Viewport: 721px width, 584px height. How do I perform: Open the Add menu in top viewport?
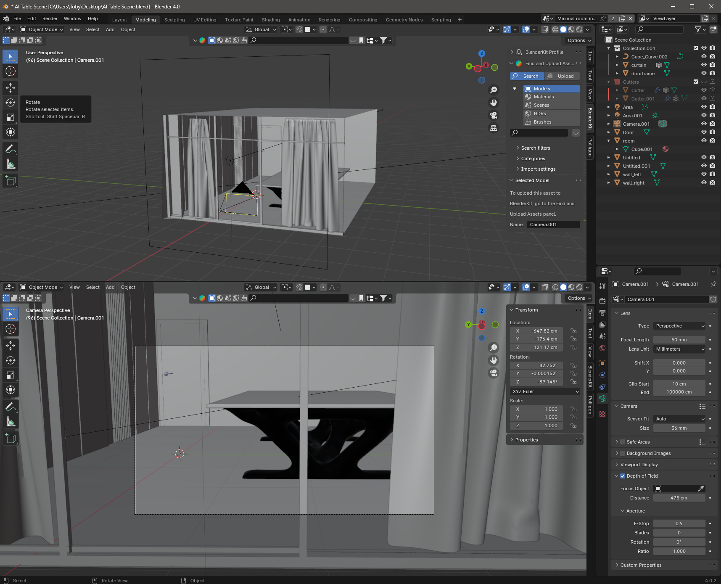pyautogui.click(x=110, y=29)
